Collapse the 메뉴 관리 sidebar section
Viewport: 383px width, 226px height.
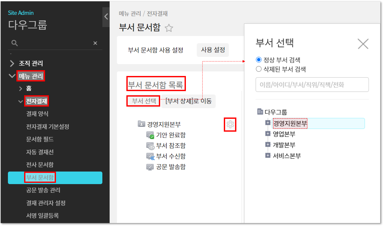click(13, 76)
